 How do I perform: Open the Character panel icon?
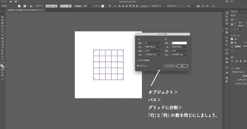tap(227, 38)
